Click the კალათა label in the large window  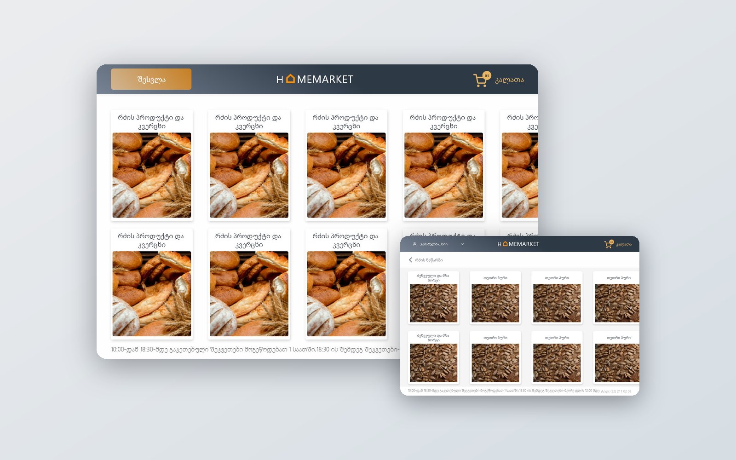[509, 80]
